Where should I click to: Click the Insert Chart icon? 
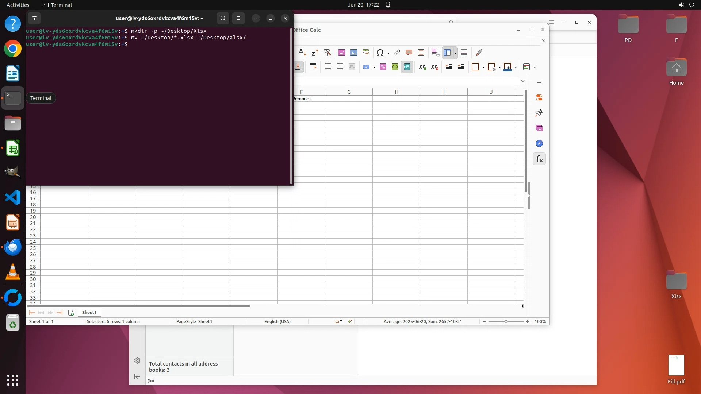tap(353, 53)
